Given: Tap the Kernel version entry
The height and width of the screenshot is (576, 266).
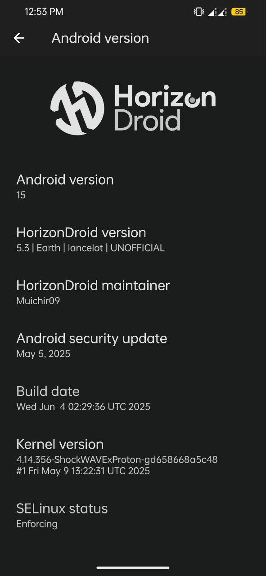Looking at the screenshot, I should (133, 457).
